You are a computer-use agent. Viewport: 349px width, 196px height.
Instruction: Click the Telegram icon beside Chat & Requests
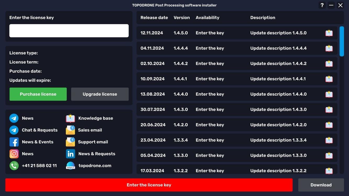[14, 130]
